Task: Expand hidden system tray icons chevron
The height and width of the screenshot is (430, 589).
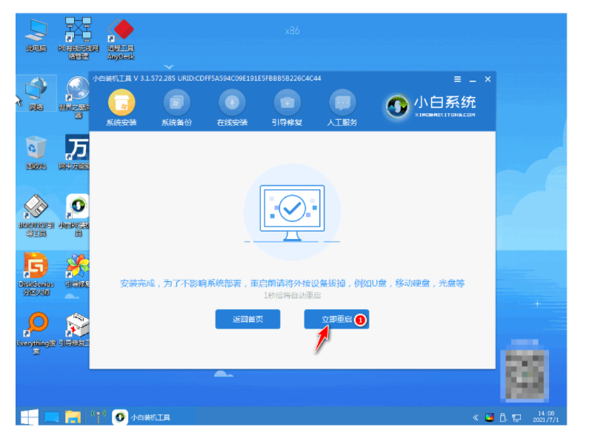Action: (x=476, y=417)
